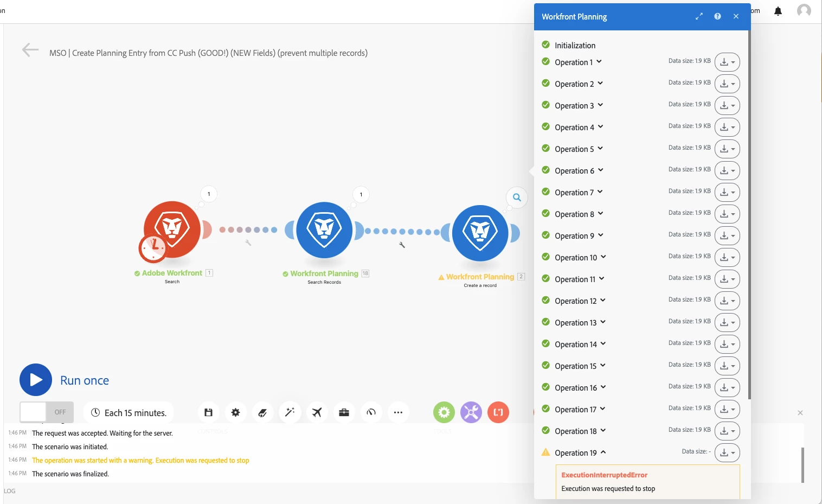The width and height of the screenshot is (822, 504).
Task: Click the Operation 6 label
Action: click(574, 170)
